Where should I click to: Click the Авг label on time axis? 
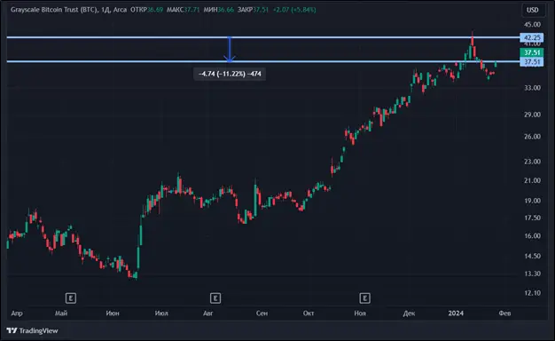click(x=208, y=313)
